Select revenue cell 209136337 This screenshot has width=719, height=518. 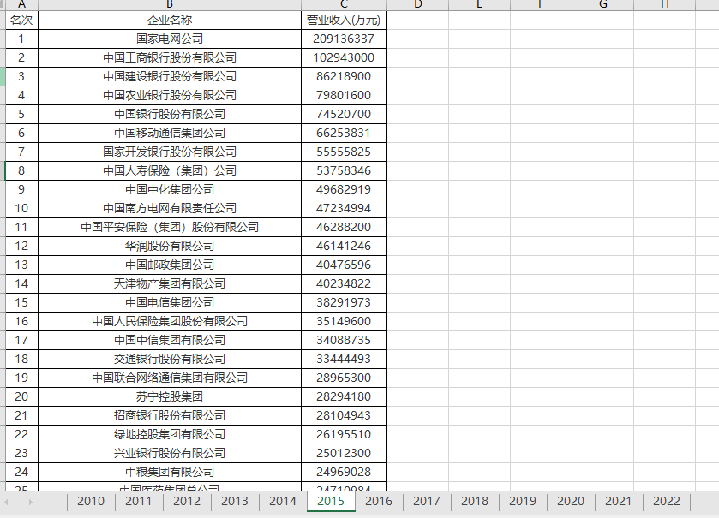coord(344,39)
